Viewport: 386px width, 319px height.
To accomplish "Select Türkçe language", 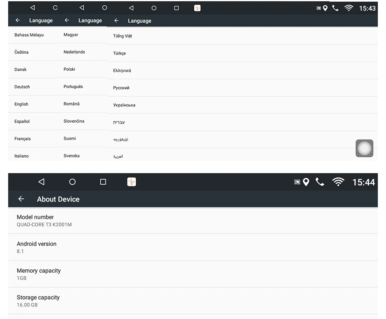I will (242, 53).
